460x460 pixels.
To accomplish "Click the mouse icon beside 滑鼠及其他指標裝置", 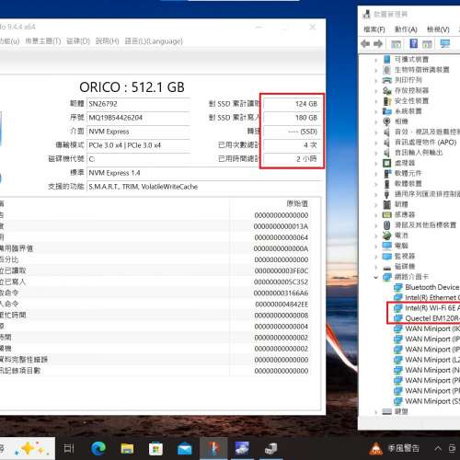I will click(x=387, y=225).
